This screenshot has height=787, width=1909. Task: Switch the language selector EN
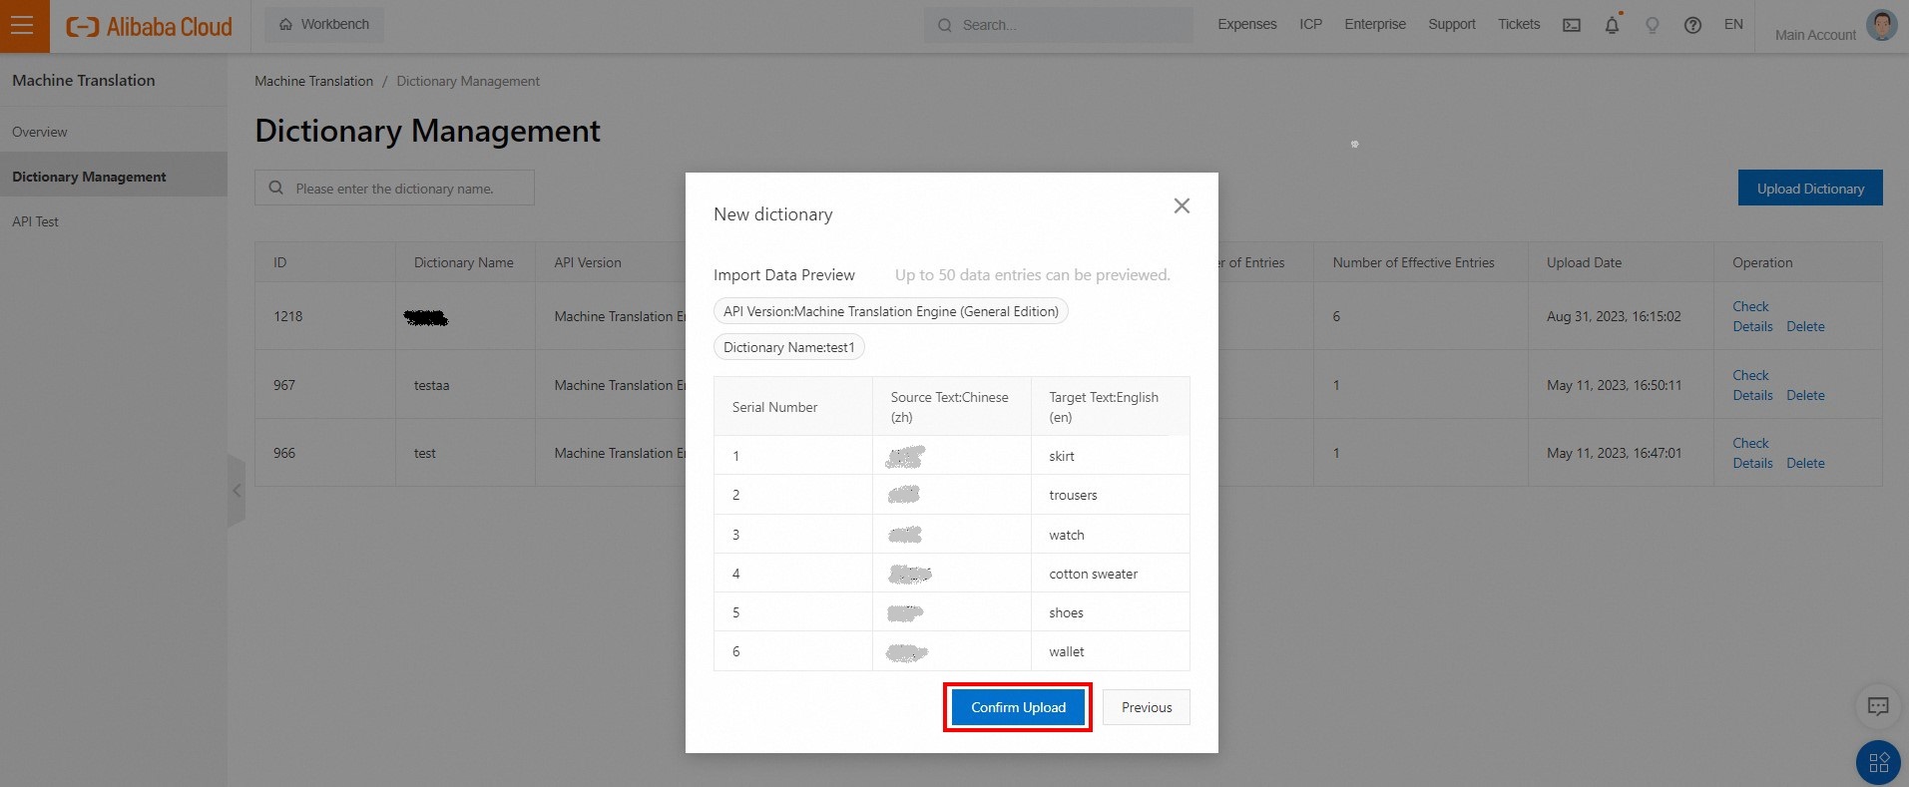point(1733,24)
